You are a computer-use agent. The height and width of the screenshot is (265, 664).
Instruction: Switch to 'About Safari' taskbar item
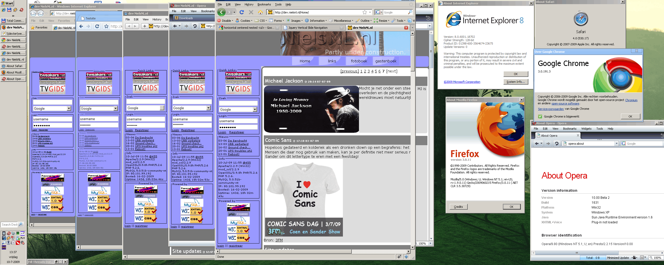[x=13, y=66]
